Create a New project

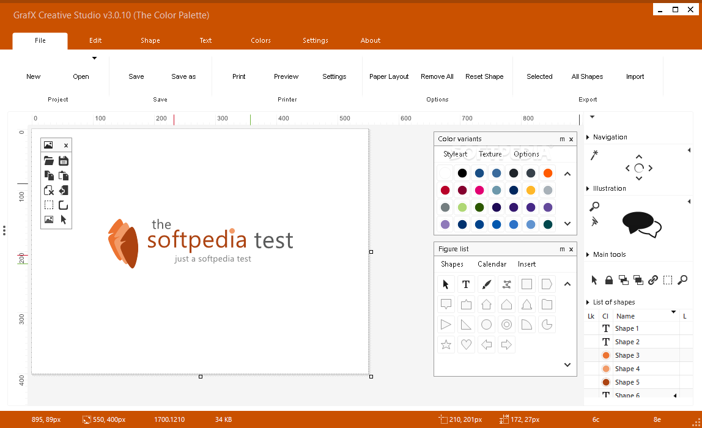34,76
